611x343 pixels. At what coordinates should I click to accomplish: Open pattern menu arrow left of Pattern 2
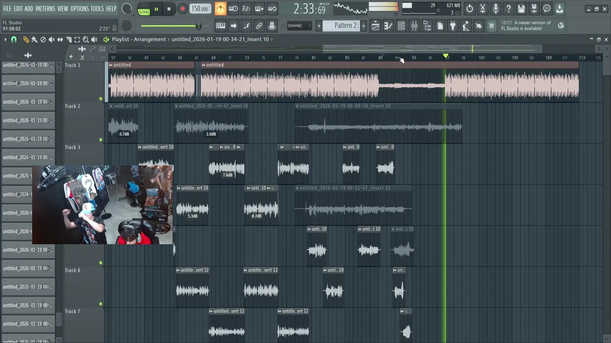click(319, 26)
